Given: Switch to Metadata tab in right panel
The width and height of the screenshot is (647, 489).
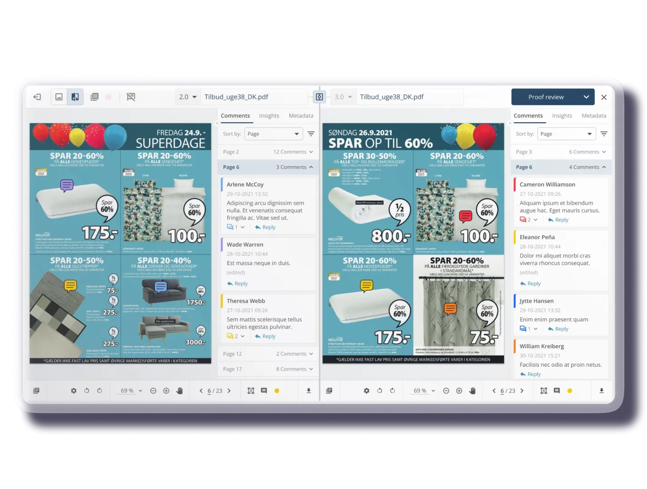Looking at the screenshot, I should coord(593,116).
